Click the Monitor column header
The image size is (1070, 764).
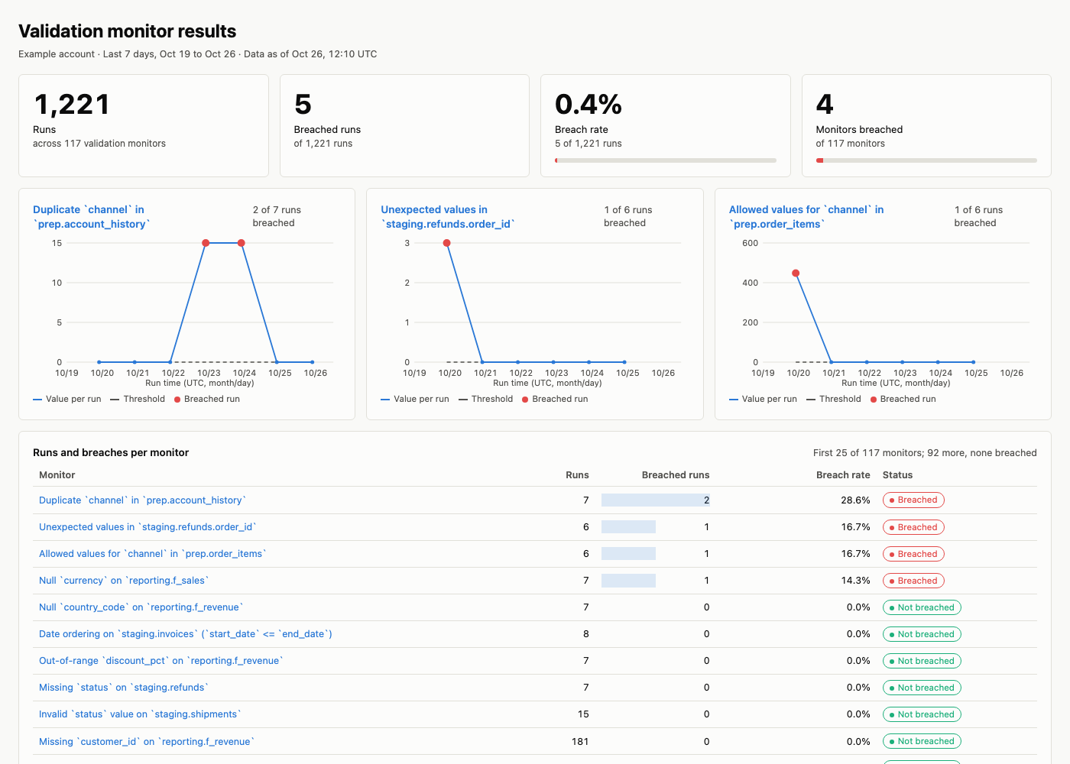coord(57,475)
